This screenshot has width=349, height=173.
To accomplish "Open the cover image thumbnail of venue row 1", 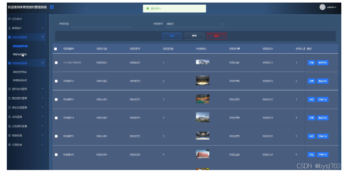I will (x=202, y=62).
